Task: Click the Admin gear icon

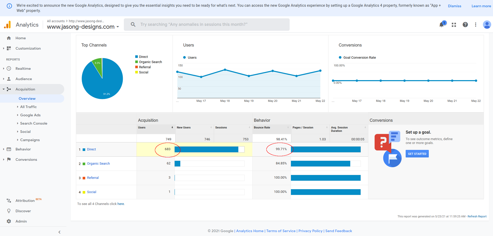Action: point(9,221)
